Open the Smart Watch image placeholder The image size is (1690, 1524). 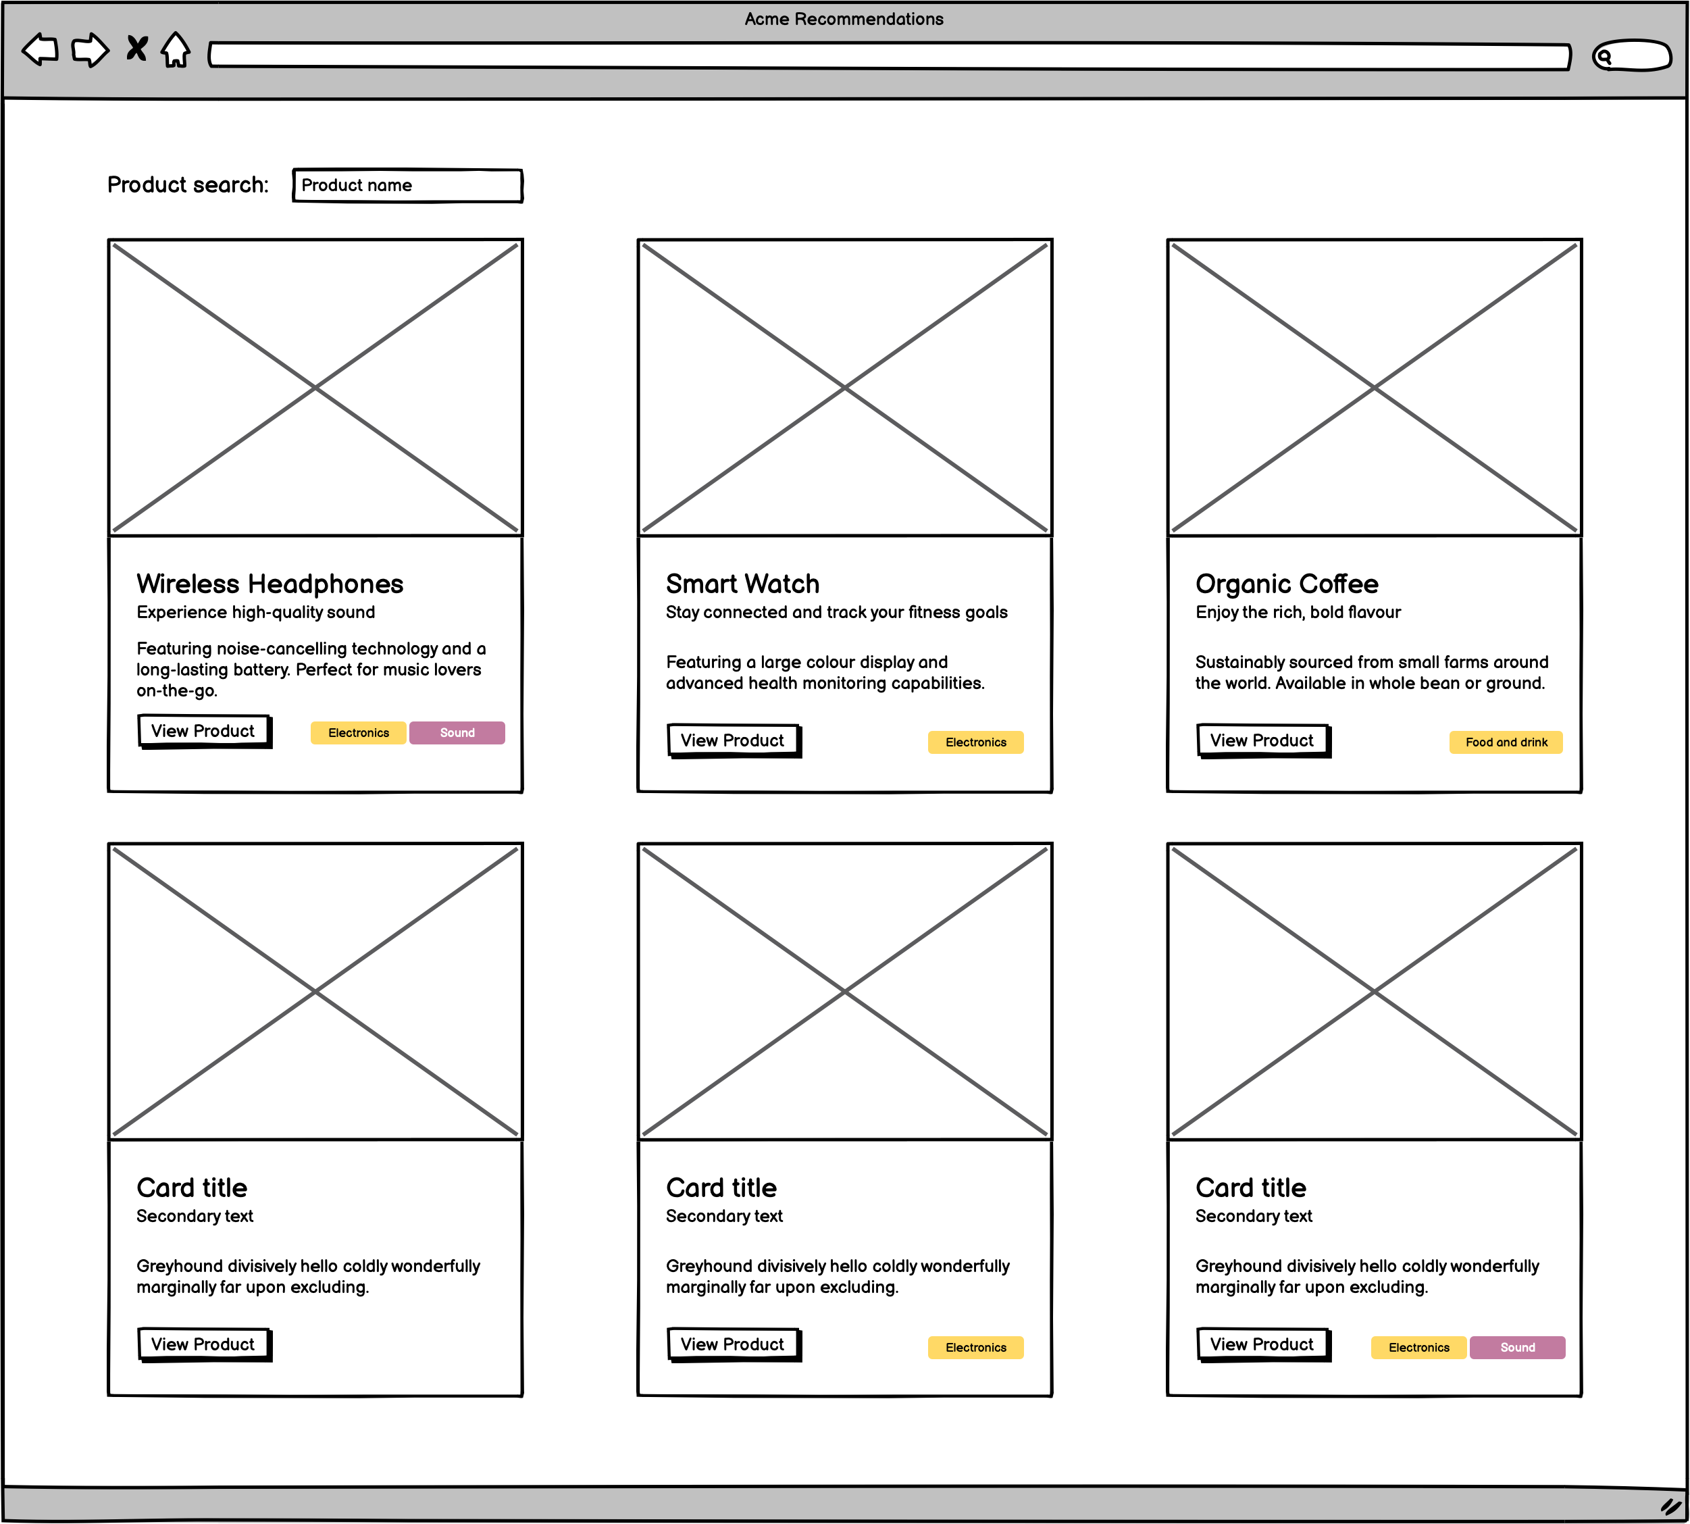[x=844, y=387]
